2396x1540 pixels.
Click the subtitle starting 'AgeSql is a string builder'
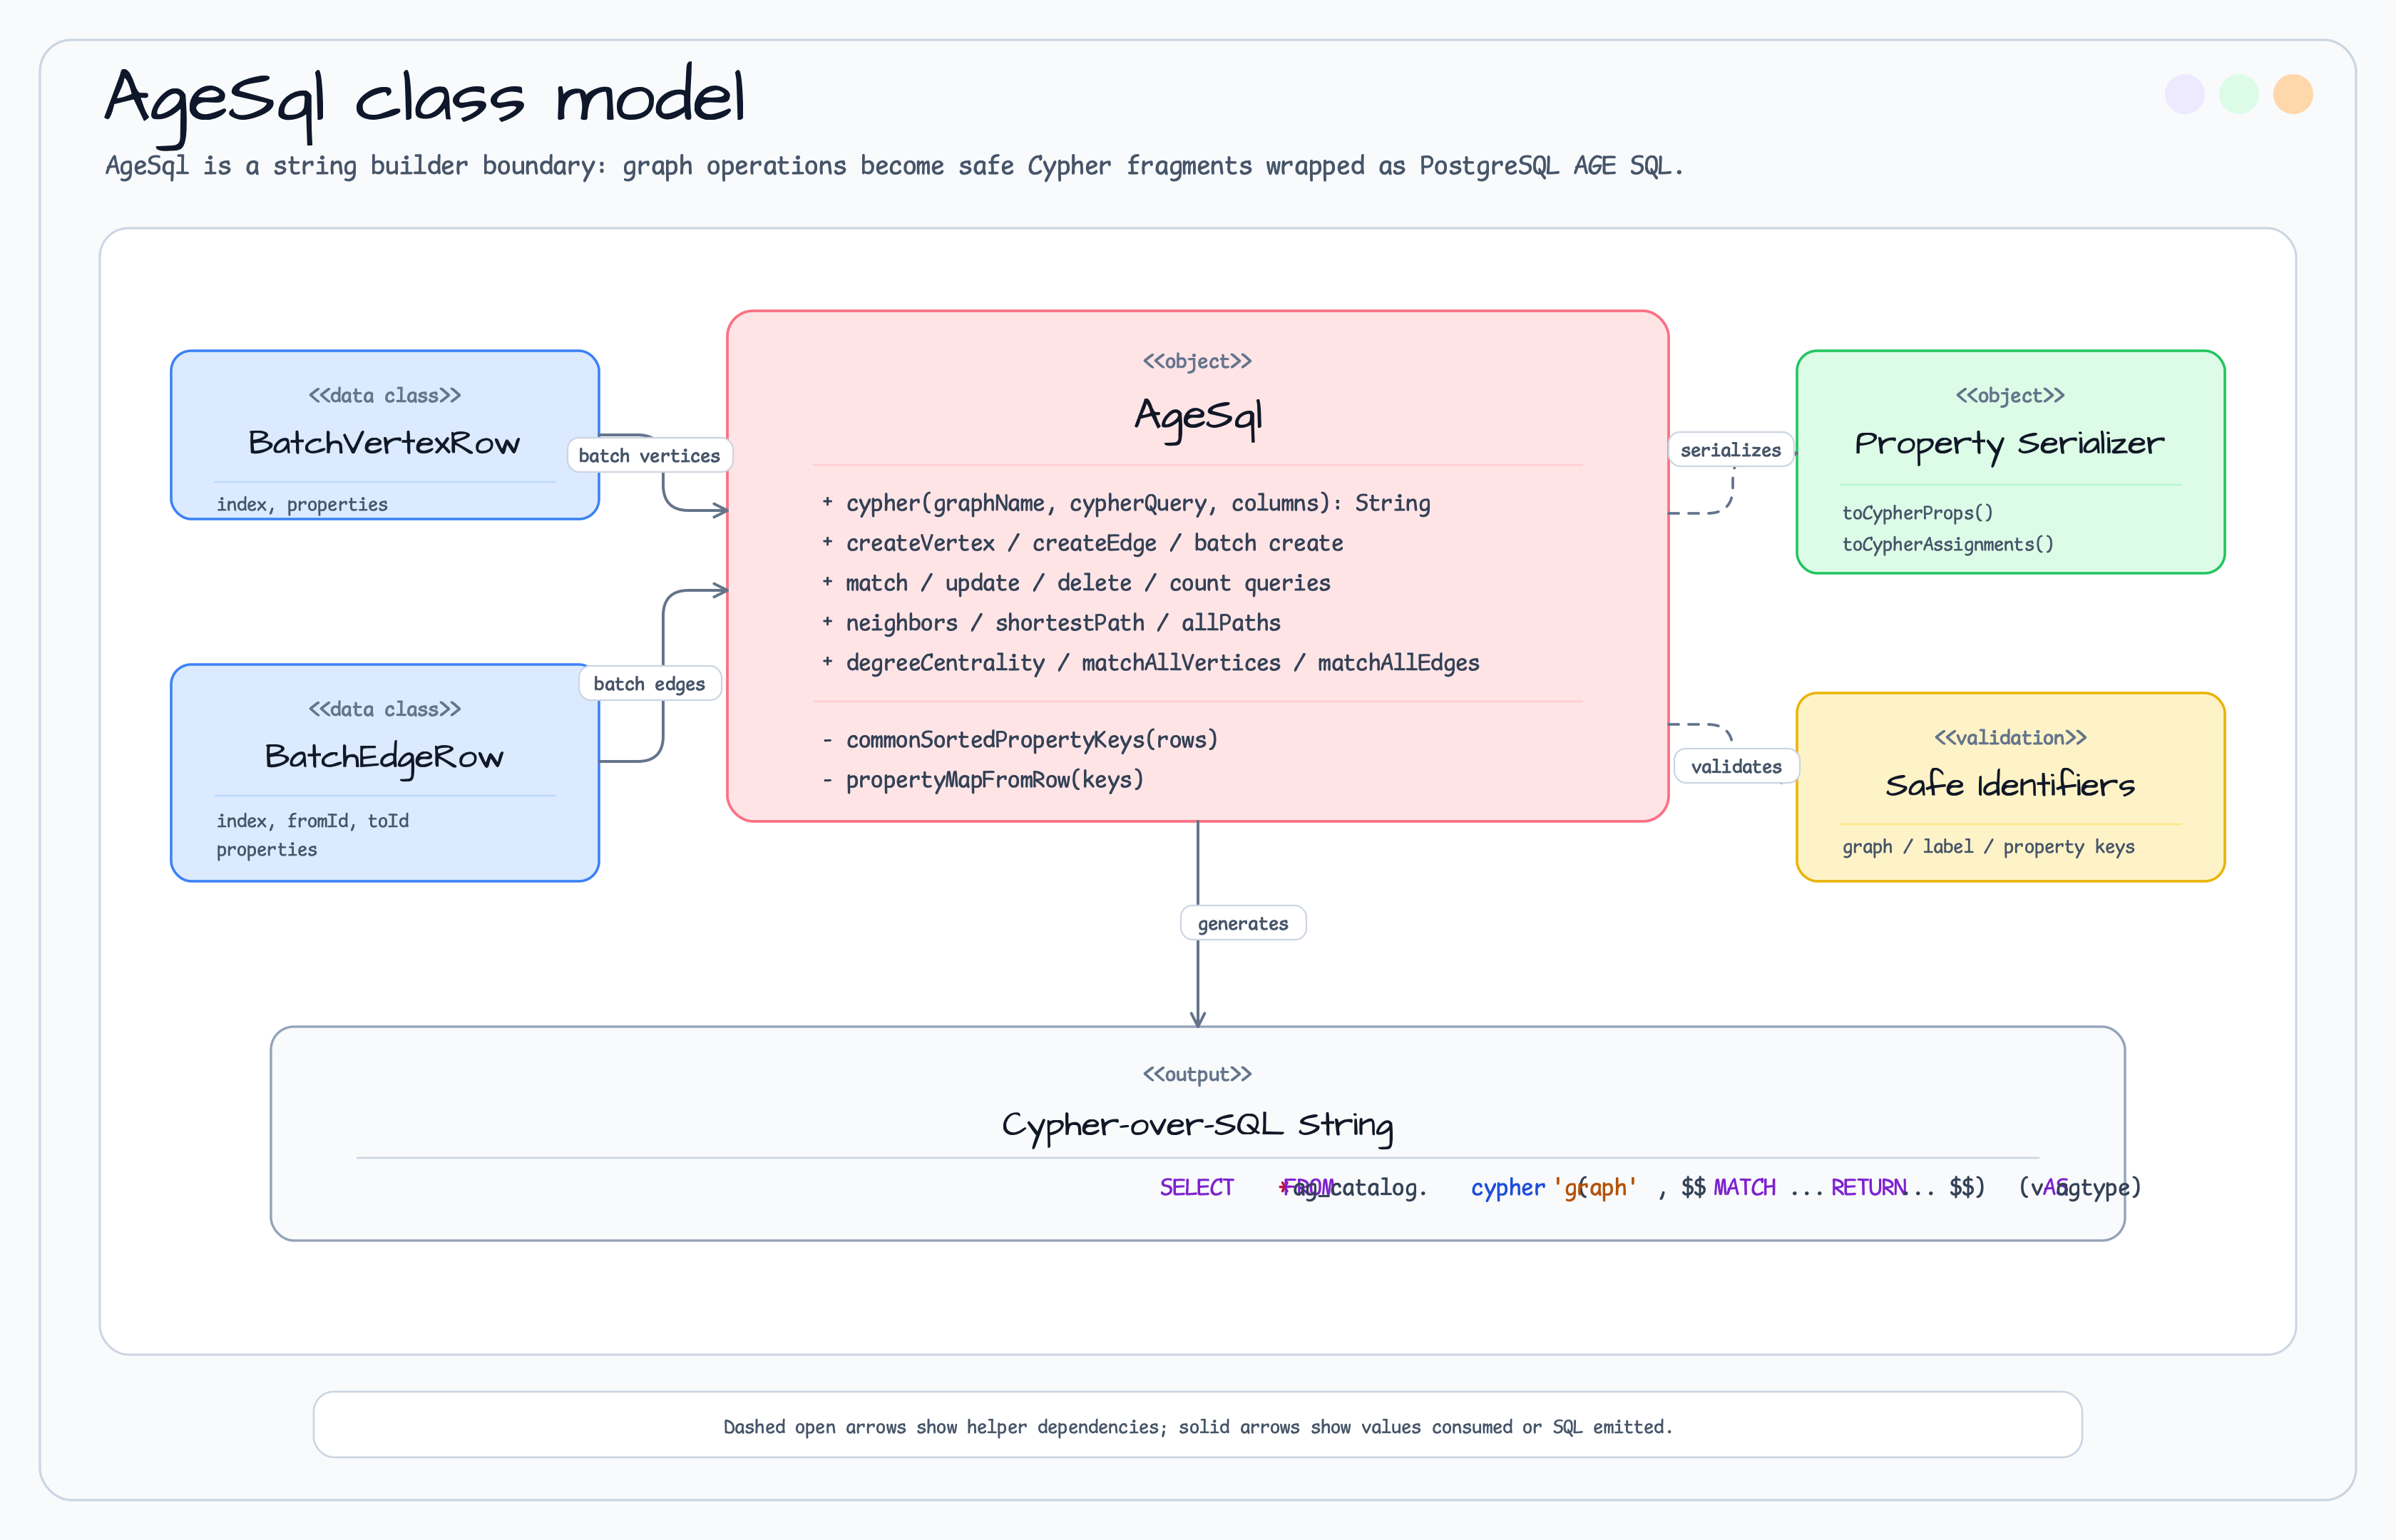894,166
